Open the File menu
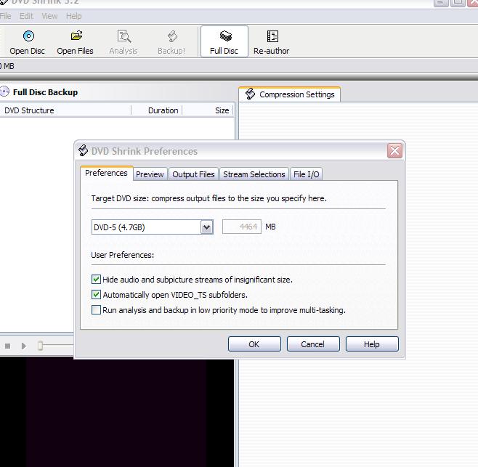Viewport: 478px width, 467px height. pyautogui.click(x=5, y=16)
